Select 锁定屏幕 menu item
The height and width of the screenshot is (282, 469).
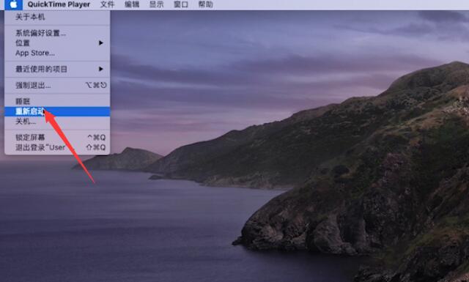click(x=57, y=137)
